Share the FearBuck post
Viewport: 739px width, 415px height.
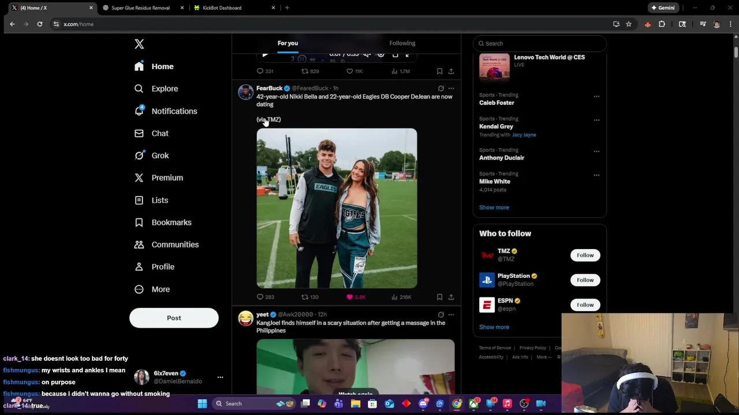click(x=451, y=297)
